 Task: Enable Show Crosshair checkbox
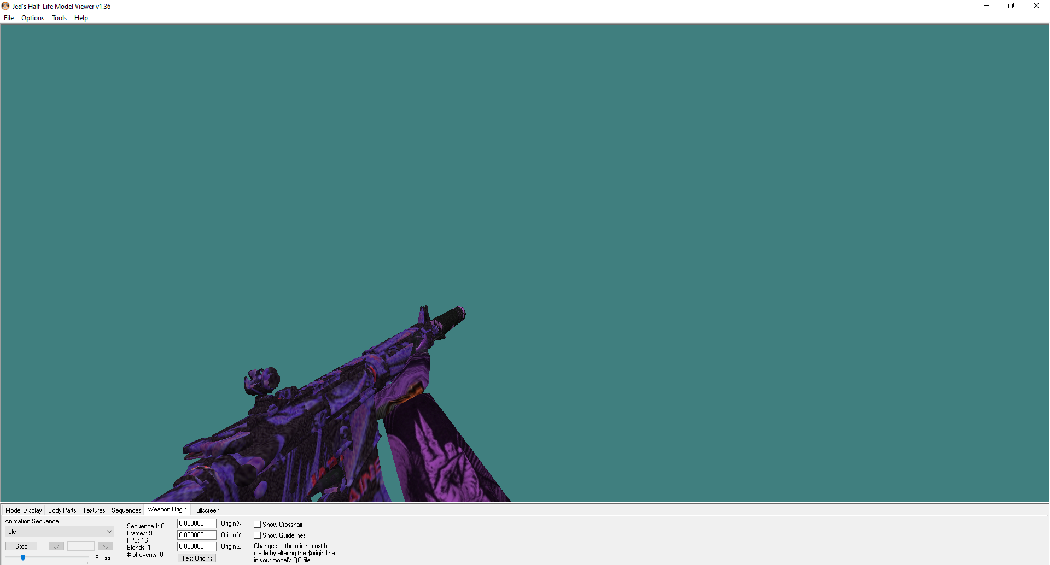click(257, 525)
